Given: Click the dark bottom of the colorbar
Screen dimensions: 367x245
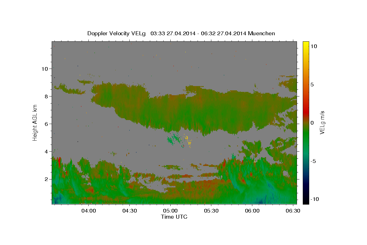Looking at the screenshot, I should [x=306, y=200].
